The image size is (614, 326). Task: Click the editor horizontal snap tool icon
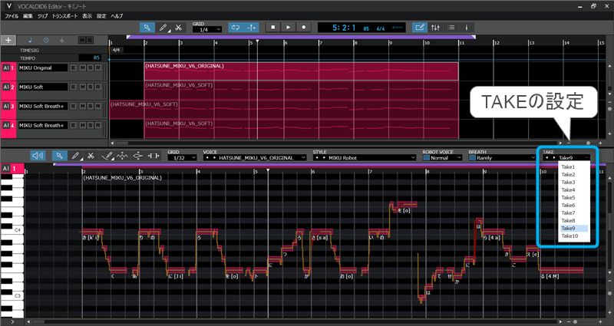(153, 156)
